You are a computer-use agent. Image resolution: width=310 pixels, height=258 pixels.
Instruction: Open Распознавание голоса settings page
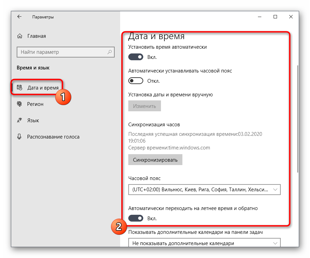click(53, 137)
